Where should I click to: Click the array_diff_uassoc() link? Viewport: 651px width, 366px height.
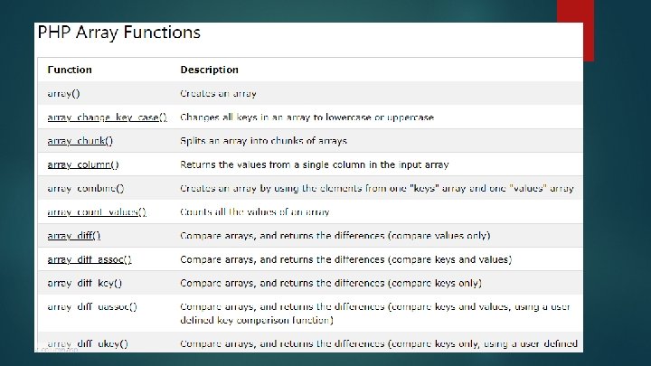[92, 306]
